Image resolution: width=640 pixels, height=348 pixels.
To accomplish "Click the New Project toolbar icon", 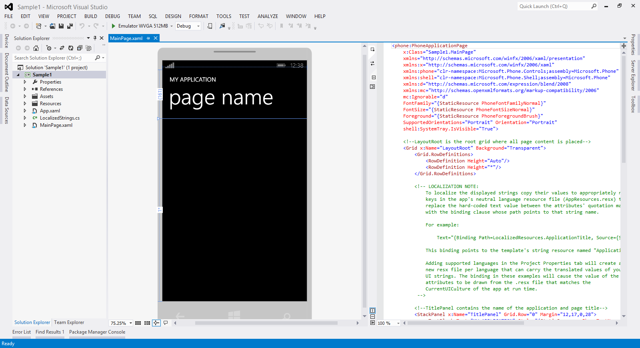I will click(x=38, y=26).
